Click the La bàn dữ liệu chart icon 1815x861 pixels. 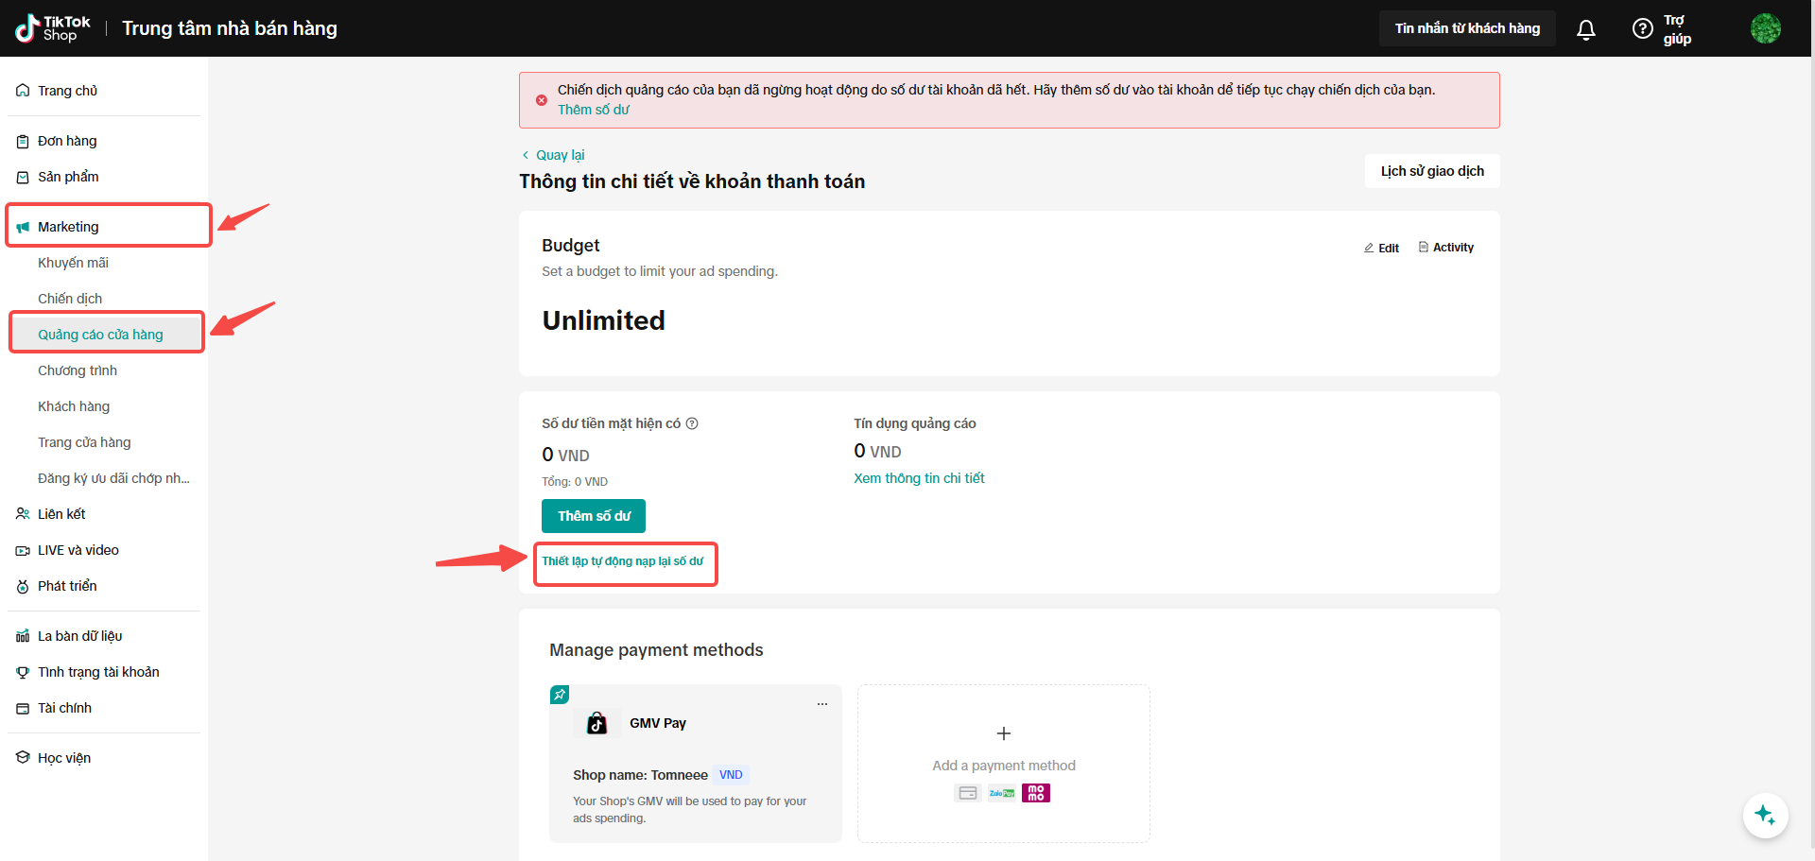point(23,636)
